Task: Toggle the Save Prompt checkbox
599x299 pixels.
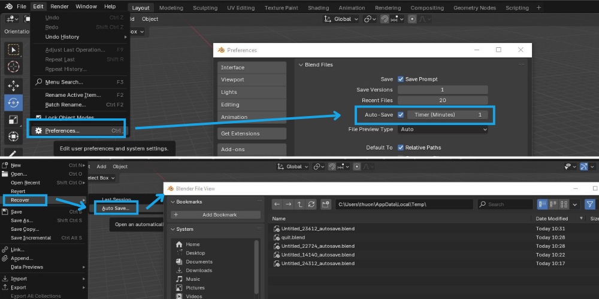Action: 401,79
